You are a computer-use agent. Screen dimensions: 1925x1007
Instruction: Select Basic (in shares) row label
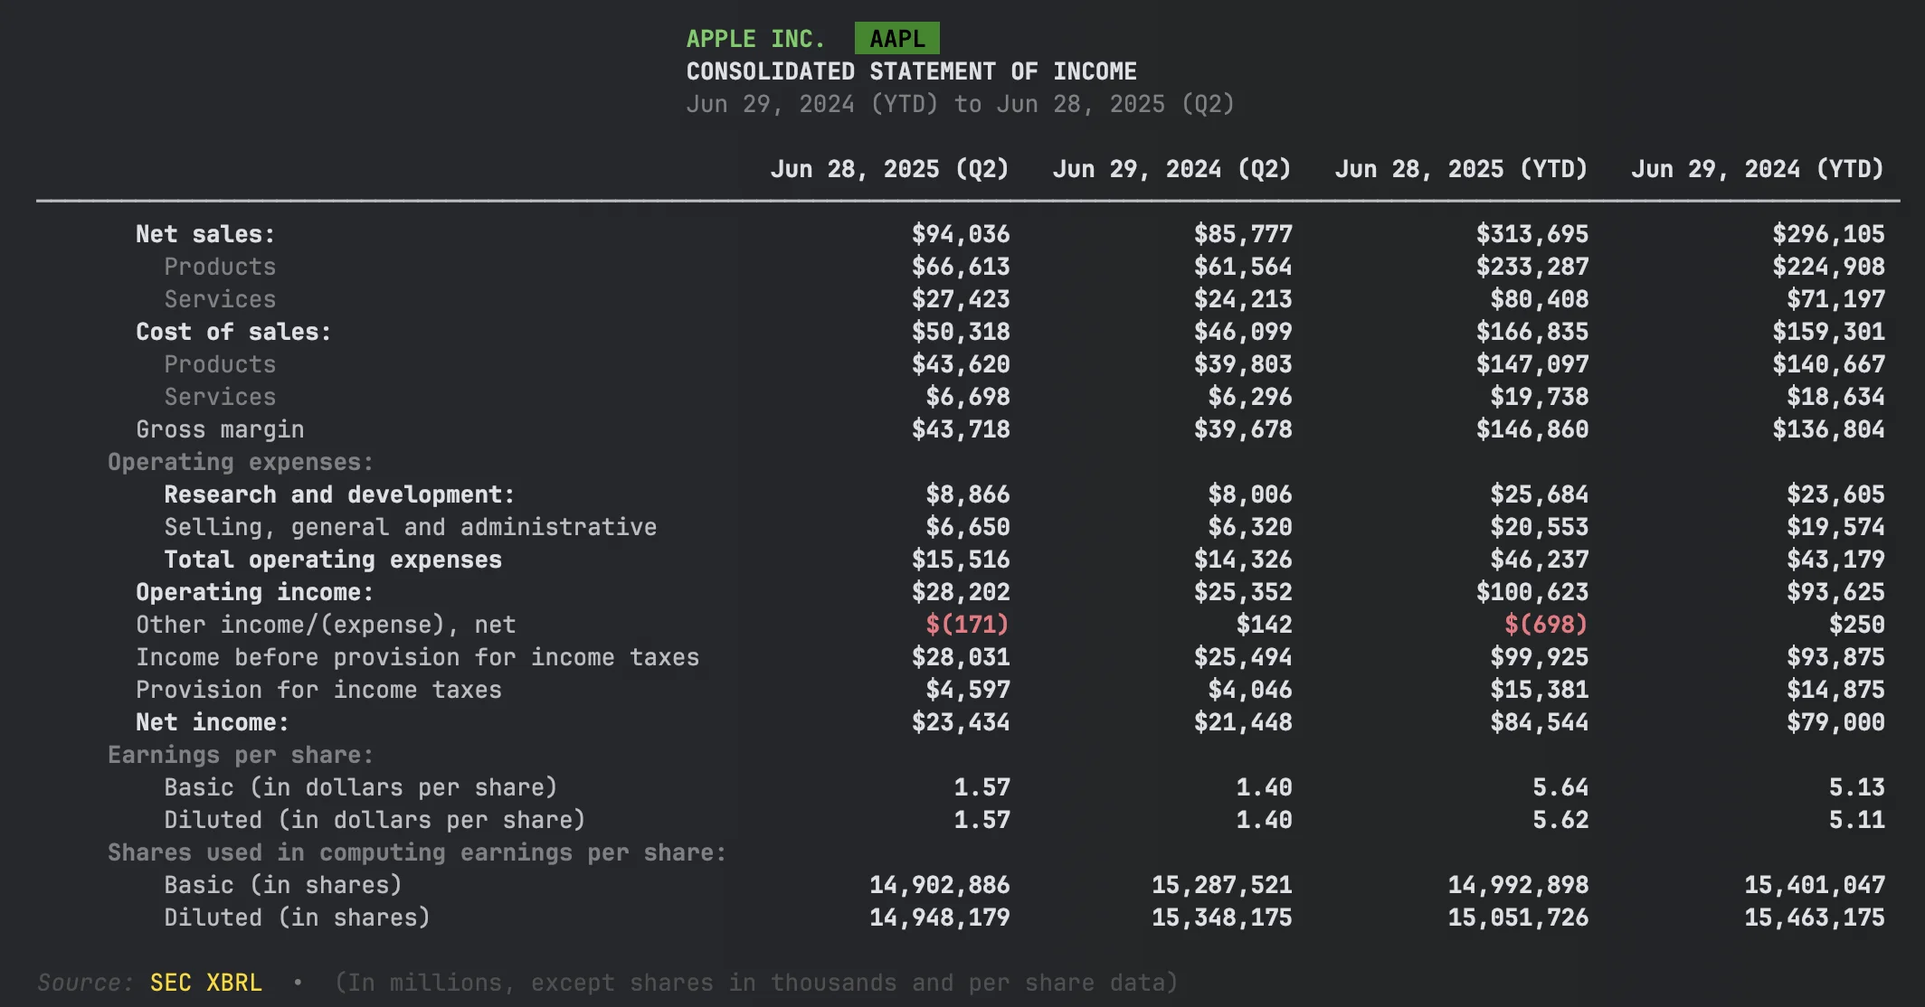(x=283, y=885)
